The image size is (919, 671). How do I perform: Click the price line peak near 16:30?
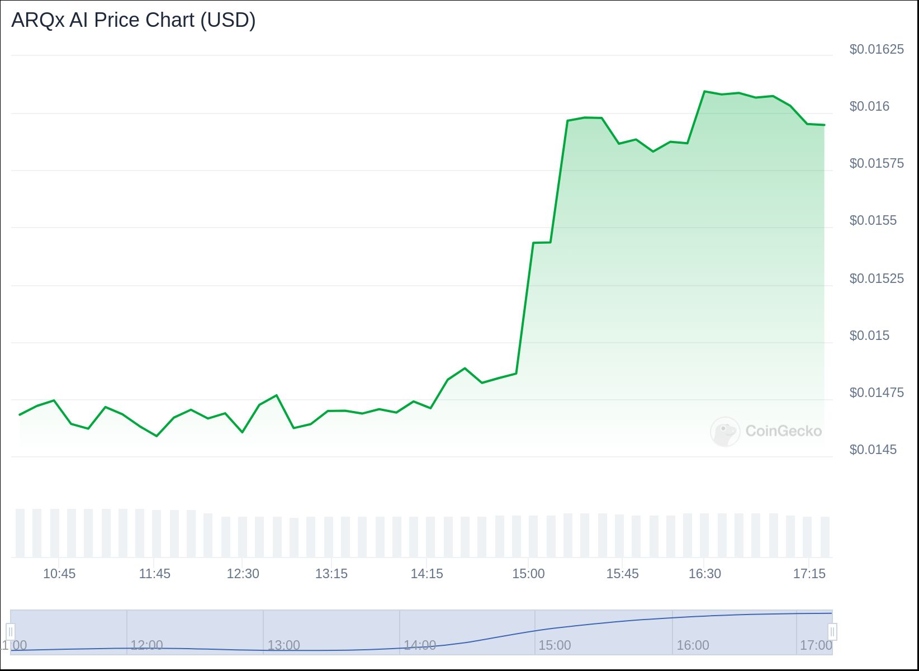[704, 91]
